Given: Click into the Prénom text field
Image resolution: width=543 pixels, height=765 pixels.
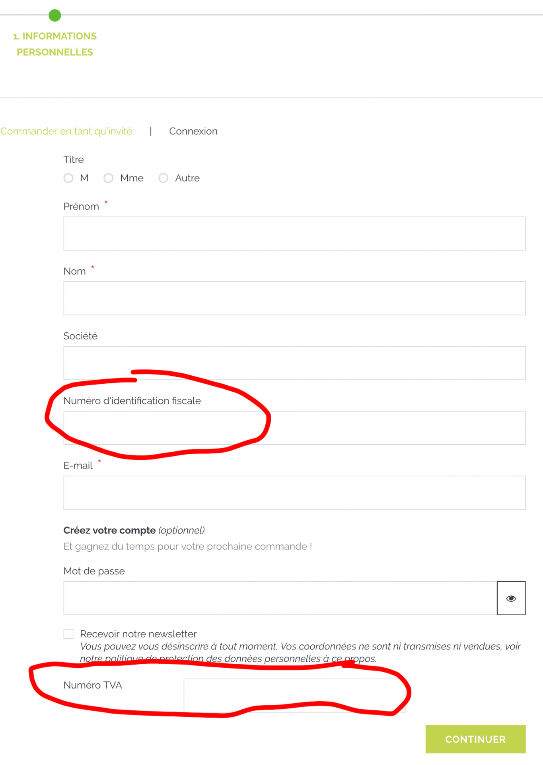Looking at the screenshot, I should [294, 233].
